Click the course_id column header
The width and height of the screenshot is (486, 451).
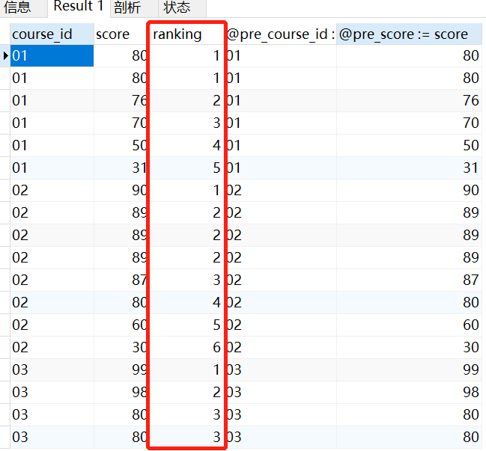tap(52, 34)
